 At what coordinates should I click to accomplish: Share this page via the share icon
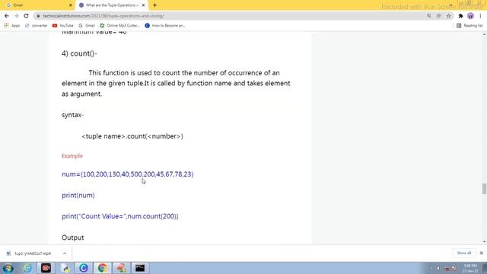[x=438, y=16]
